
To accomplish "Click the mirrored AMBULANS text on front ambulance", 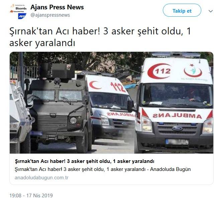I will point(177,116).
